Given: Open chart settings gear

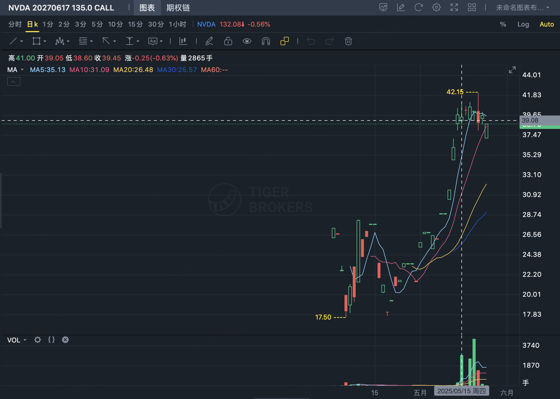Looking at the screenshot, I should click(436, 7).
